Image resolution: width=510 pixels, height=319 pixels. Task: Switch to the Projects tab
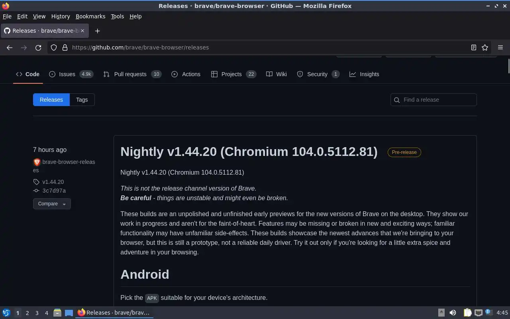click(234, 74)
